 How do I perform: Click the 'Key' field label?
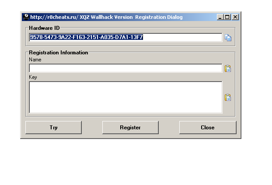(x=33, y=77)
